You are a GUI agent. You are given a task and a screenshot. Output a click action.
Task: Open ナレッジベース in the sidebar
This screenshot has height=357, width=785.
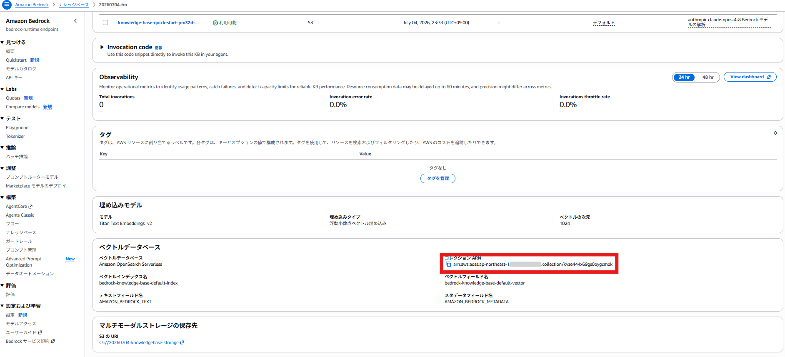(21, 232)
